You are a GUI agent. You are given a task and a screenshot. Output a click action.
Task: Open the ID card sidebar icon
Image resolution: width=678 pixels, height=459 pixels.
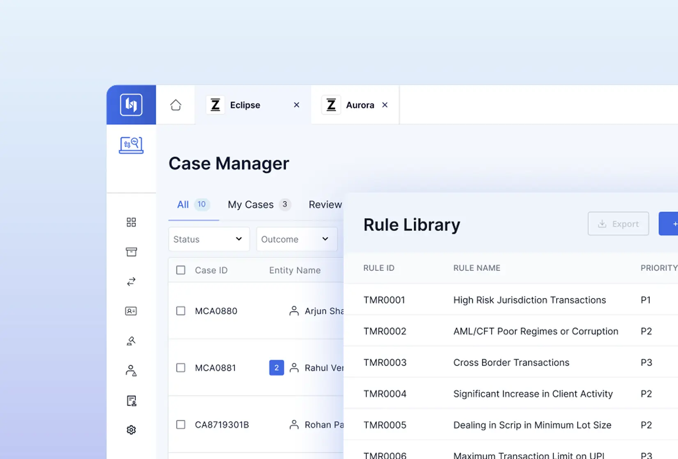coord(131,311)
